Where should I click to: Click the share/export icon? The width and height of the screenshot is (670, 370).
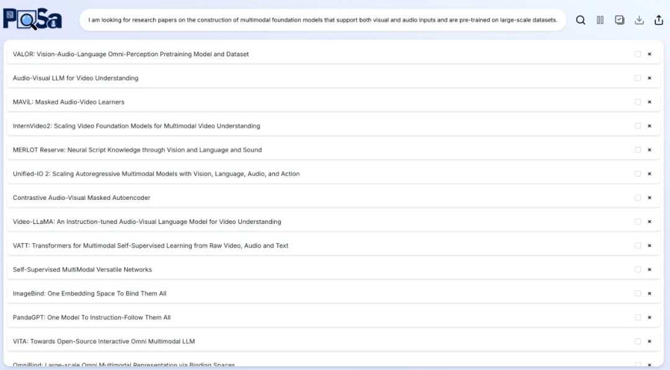click(x=659, y=20)
